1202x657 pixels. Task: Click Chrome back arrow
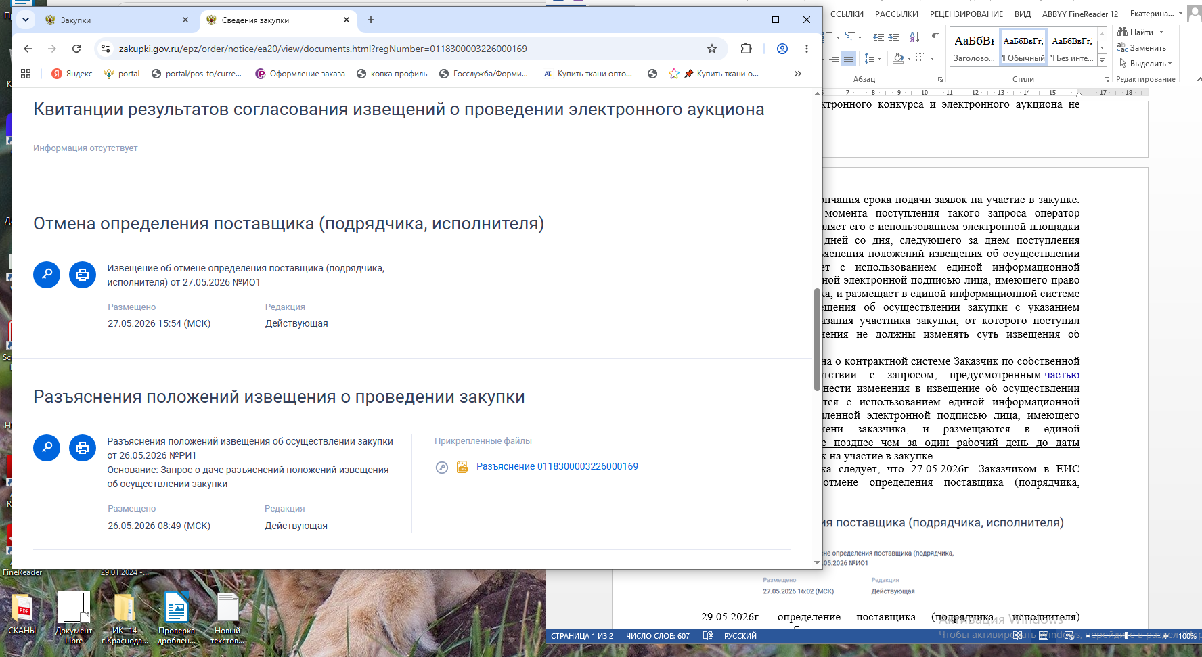(28, 49)
